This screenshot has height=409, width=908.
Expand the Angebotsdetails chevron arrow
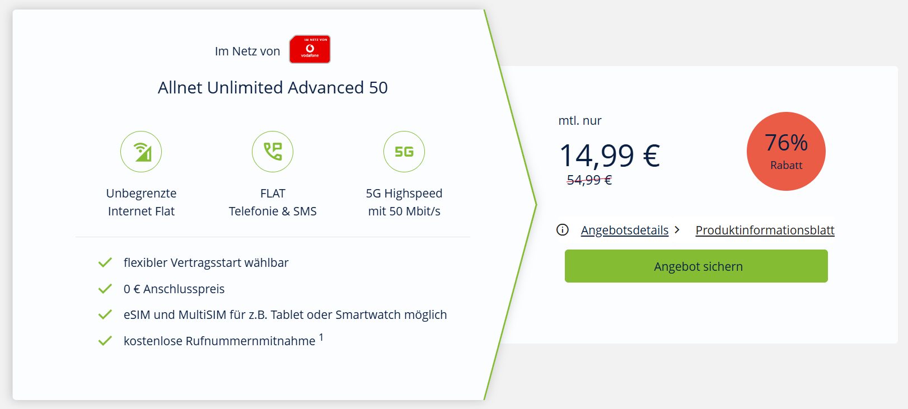click(677, 230)
